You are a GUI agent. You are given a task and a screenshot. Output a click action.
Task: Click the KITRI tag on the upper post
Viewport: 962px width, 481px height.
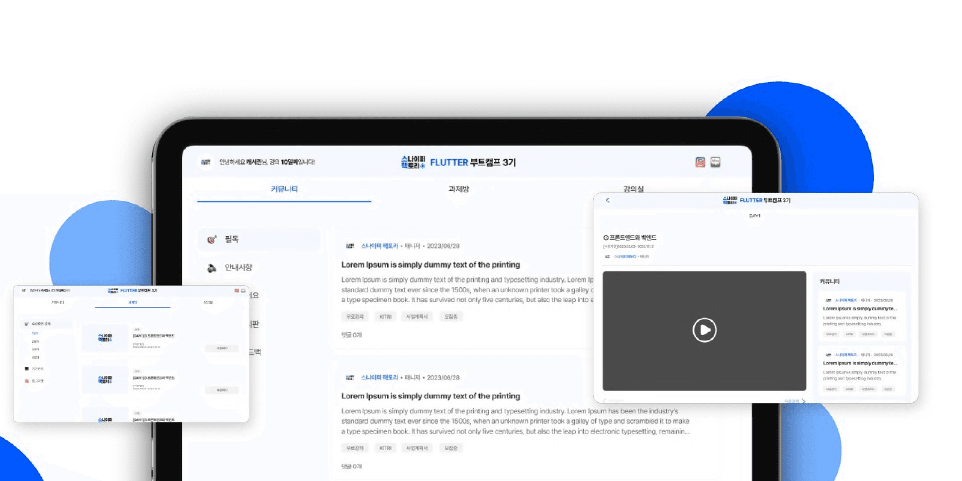tap(386, 316)
